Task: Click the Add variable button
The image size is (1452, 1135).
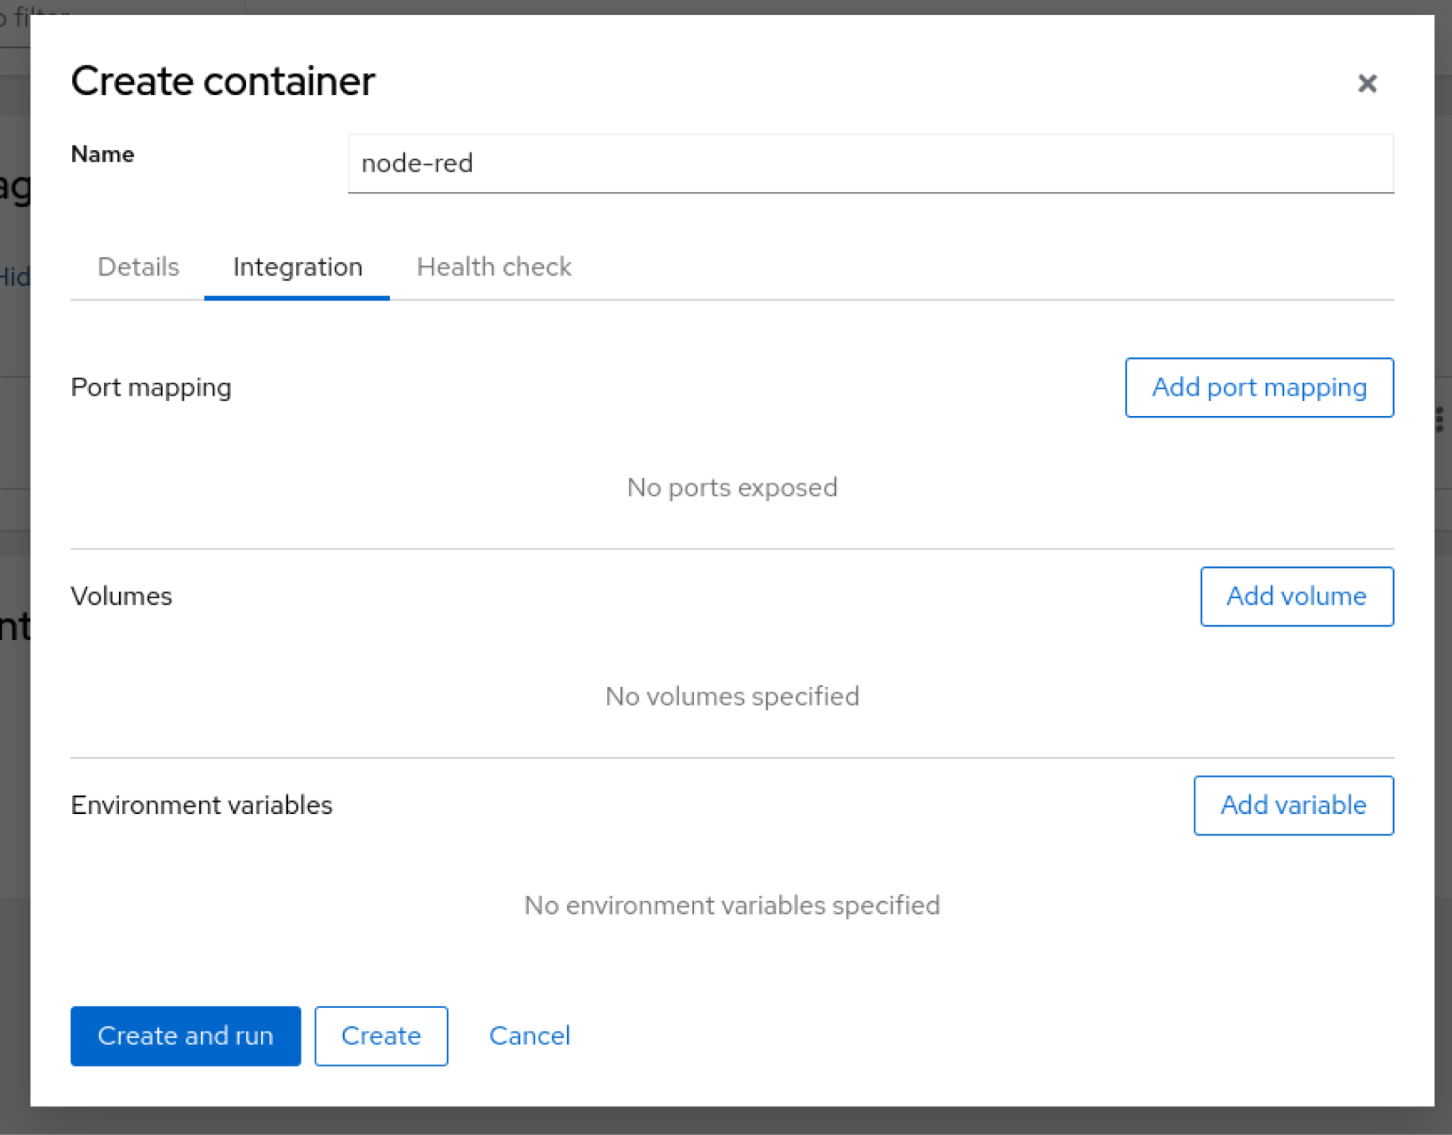Action: click(1292, 805)
